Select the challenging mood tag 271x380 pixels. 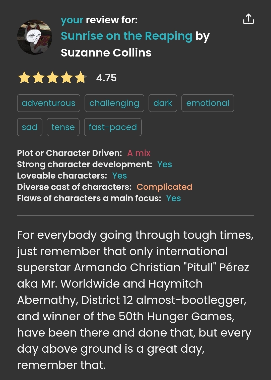(114, 103)
